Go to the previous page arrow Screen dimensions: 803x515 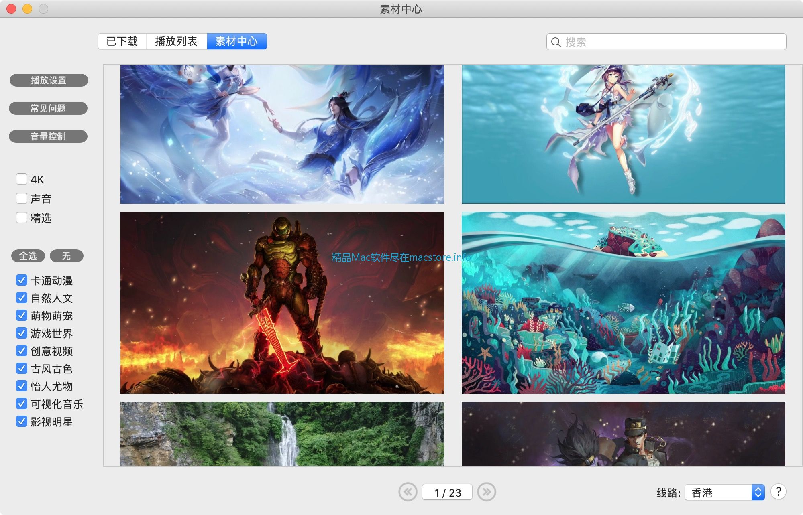[408, 492]
